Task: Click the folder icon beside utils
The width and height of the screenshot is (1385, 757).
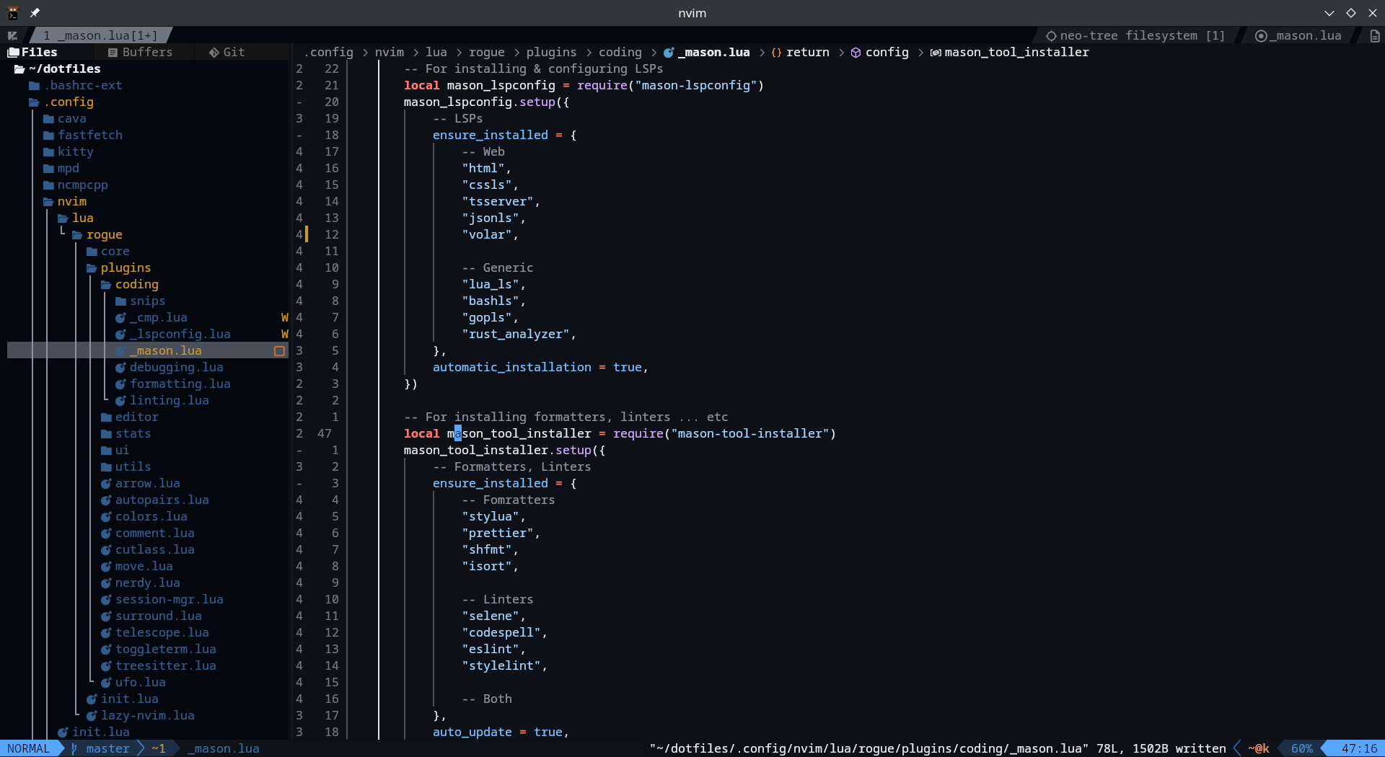Action: pos(106,467)
